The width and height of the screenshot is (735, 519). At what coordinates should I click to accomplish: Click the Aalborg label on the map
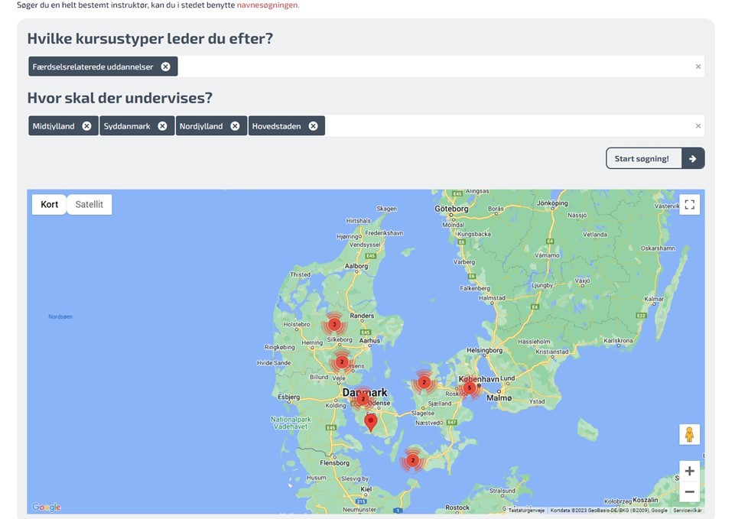coord(356,266)
